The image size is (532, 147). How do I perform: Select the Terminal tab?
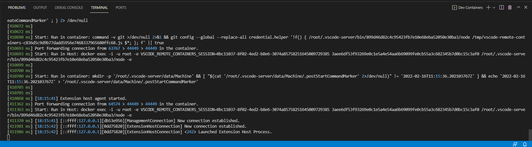(99, 8)
